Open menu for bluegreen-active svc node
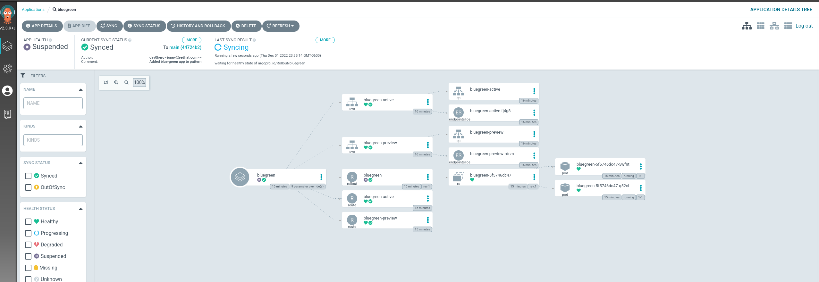The height and width of the screenshot is (282, 819). point(428,102)
